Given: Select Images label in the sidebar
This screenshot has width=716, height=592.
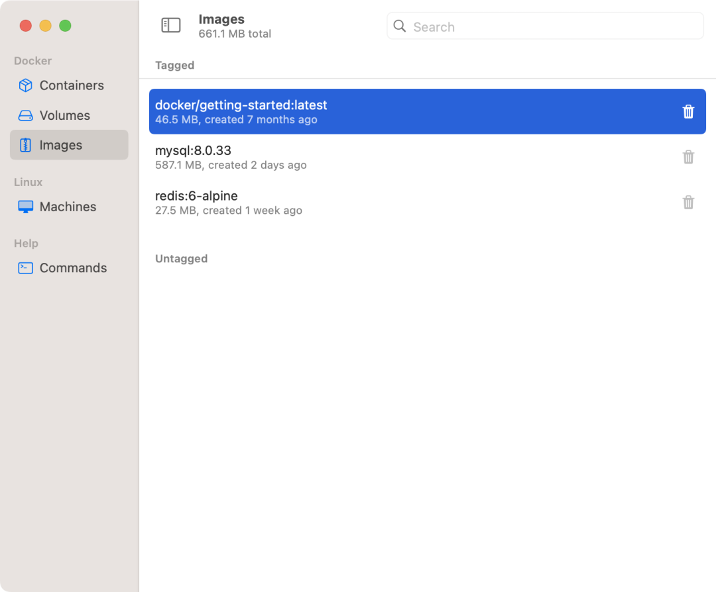Looking at the screenshot, I should (61, 145).
